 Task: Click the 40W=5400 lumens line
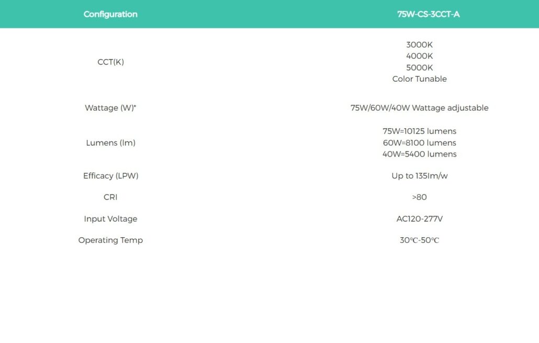pos(419,154)
